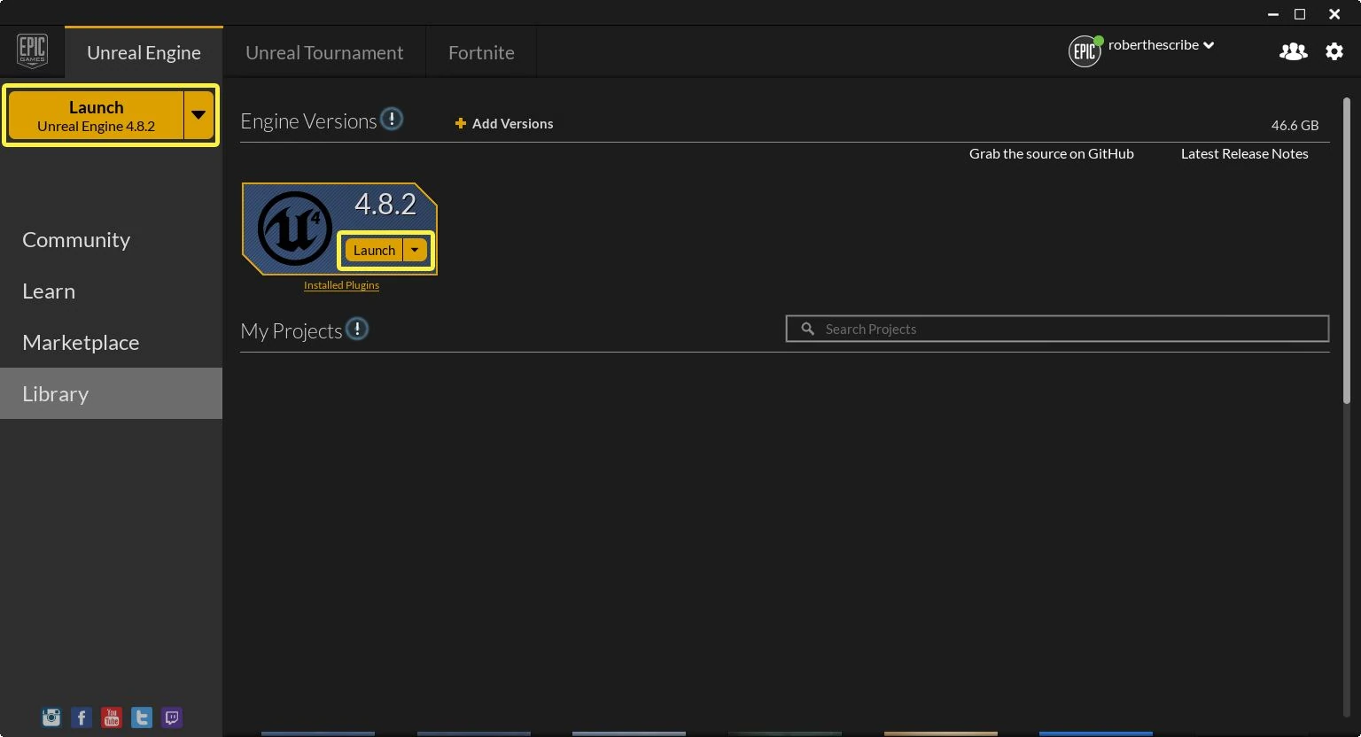Expand the main Launch button dropdown arrow
1361x737 pixels.
(198, 115)
